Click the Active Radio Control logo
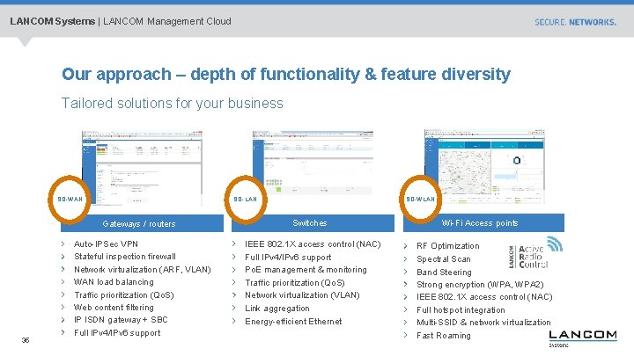634x356 pixels. [535, 253]
